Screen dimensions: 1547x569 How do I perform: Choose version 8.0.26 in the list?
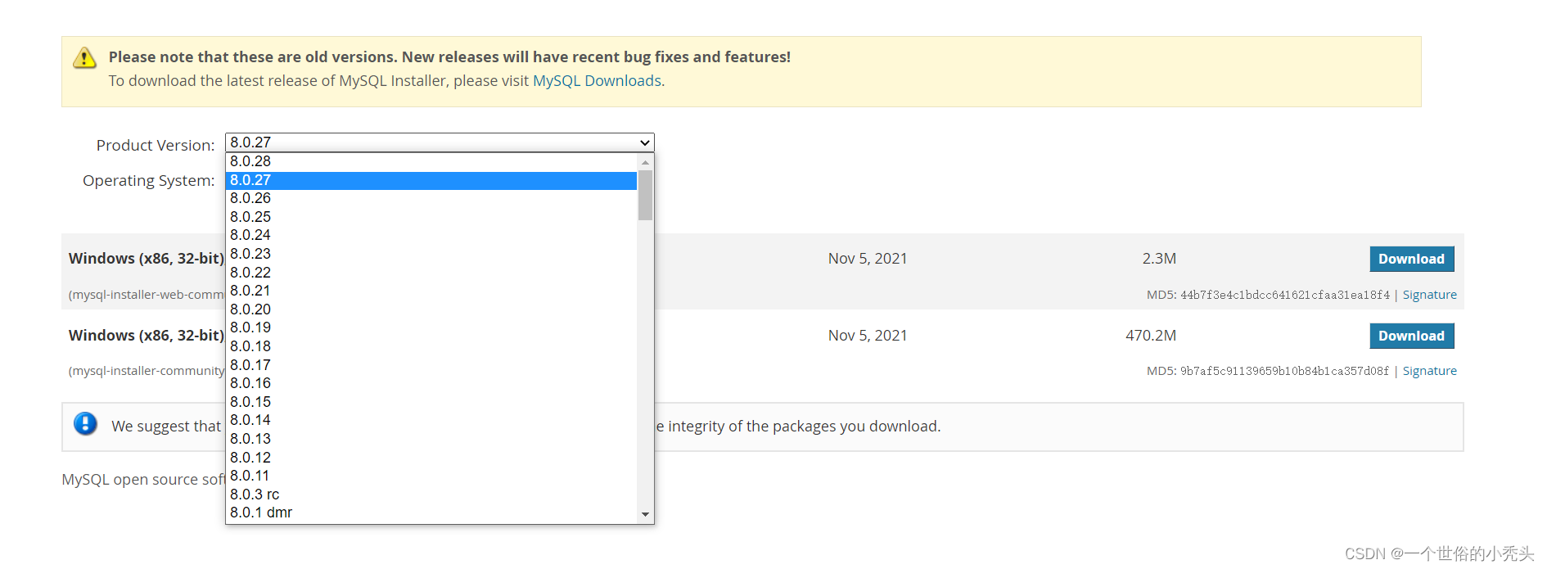click(x=431, y=198)
